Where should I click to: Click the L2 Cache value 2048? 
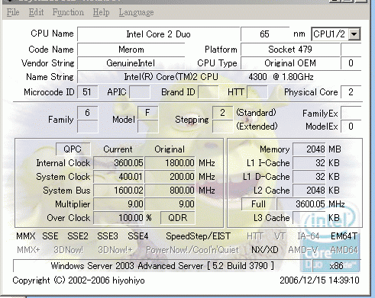(309, 191)
